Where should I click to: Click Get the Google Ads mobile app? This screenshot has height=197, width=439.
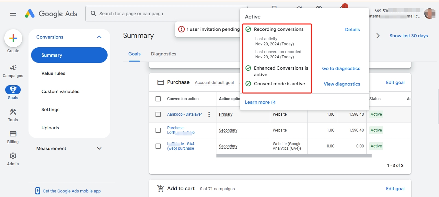[68, 191]
